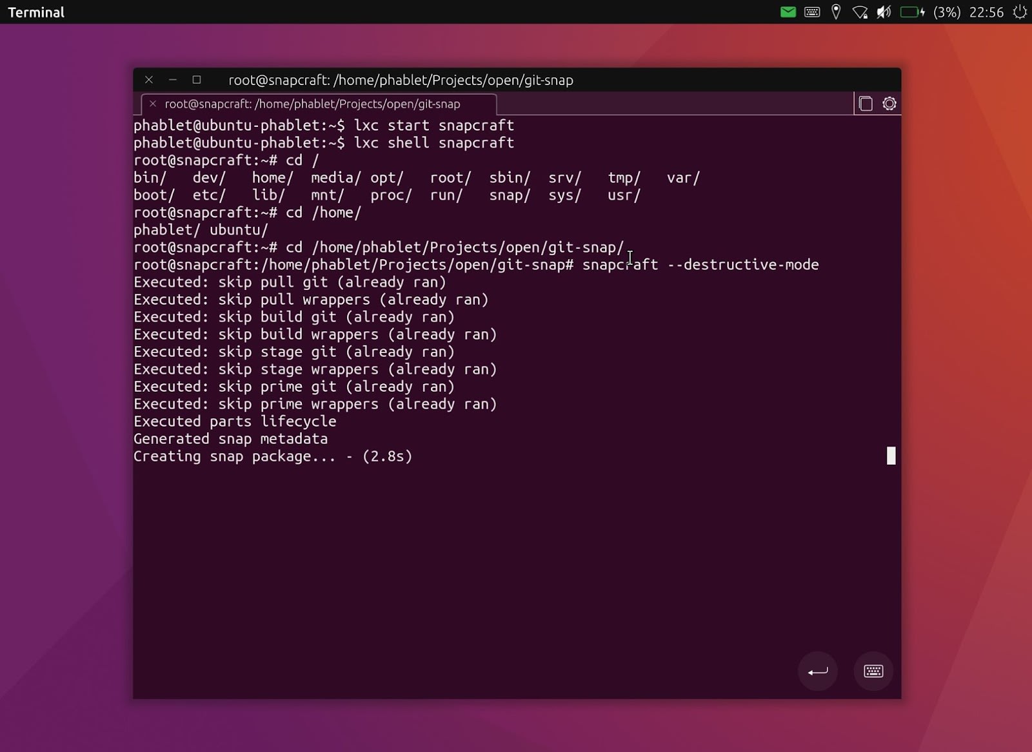Close the root@snapcraft terminal tab
Screen dimensions: 1032x752
153,104
